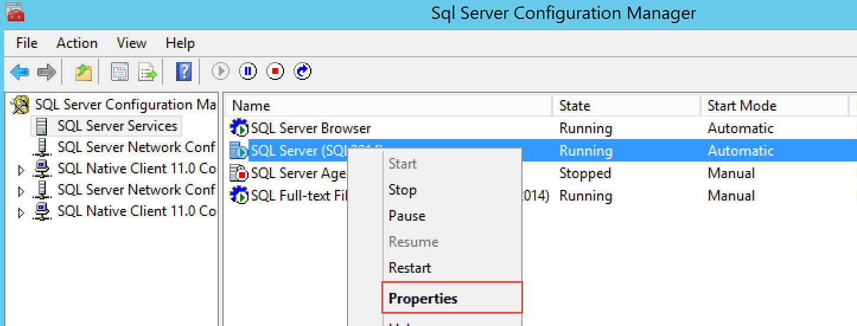Click the Back arrow toolbar icon
This screenshot has width=857, height=326.
20,72
